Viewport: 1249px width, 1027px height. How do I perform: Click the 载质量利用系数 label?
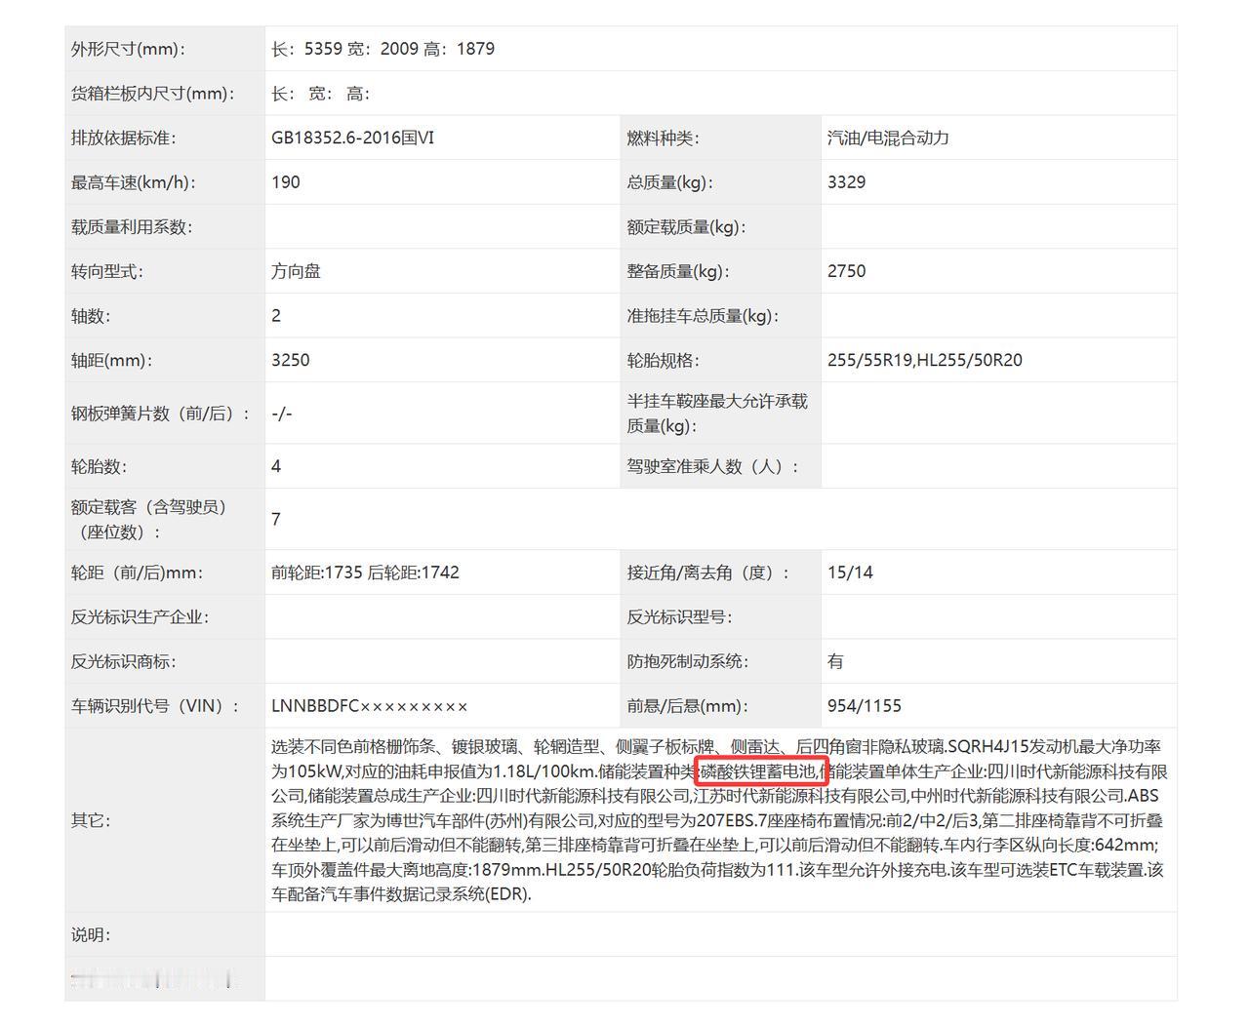pyautogui.click(x=132, y=227)
